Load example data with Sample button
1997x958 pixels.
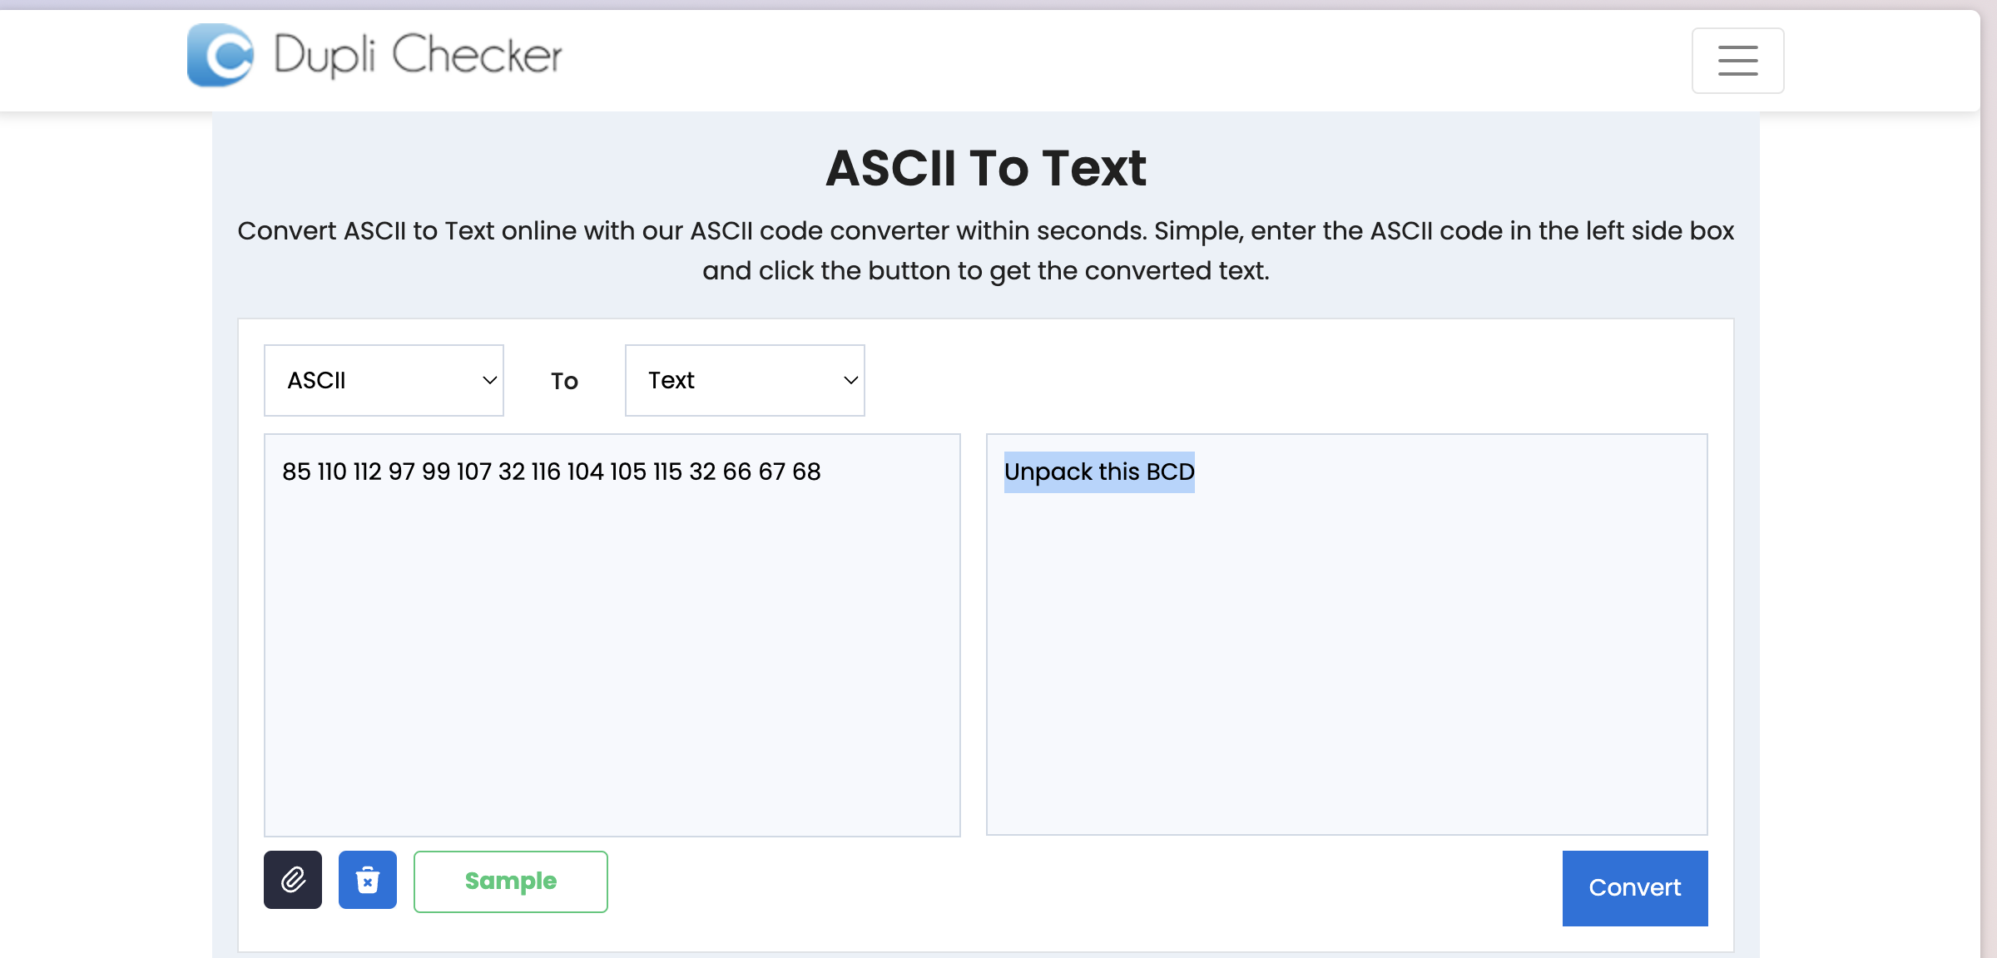coord(511,881)
